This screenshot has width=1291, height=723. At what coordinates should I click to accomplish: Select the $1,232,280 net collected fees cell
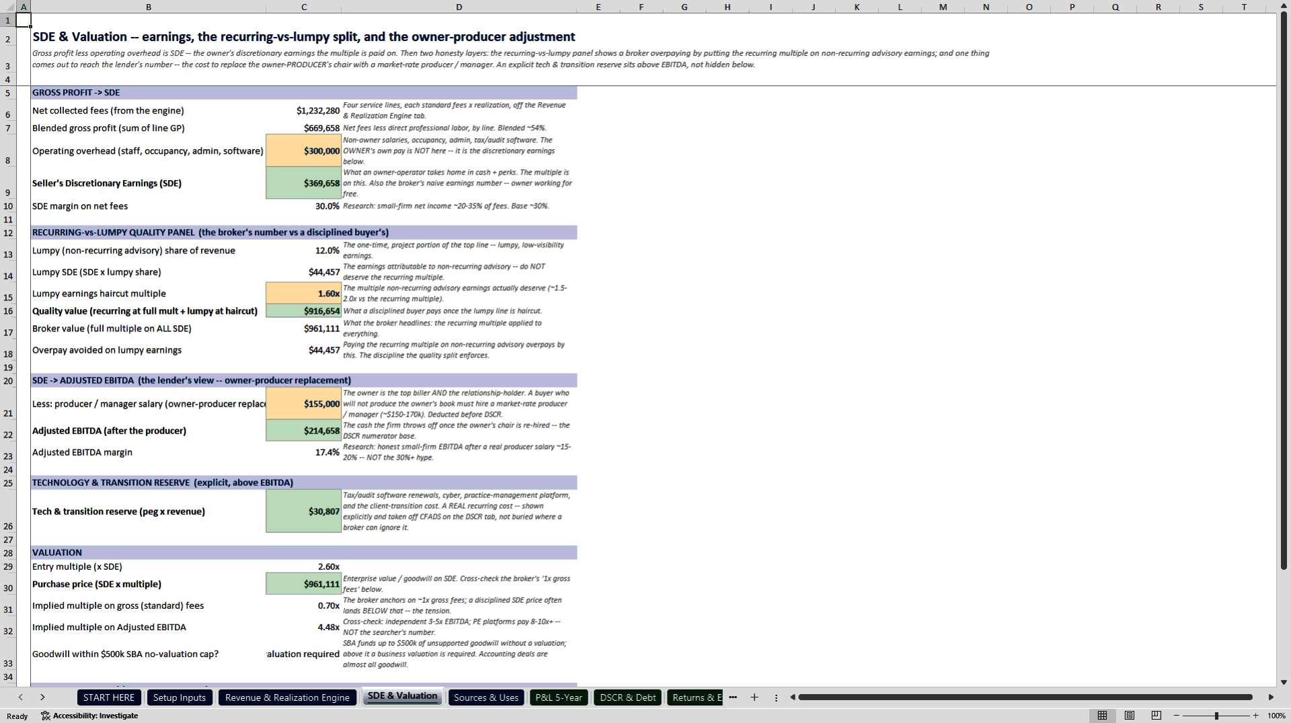(x=304, y=110)
